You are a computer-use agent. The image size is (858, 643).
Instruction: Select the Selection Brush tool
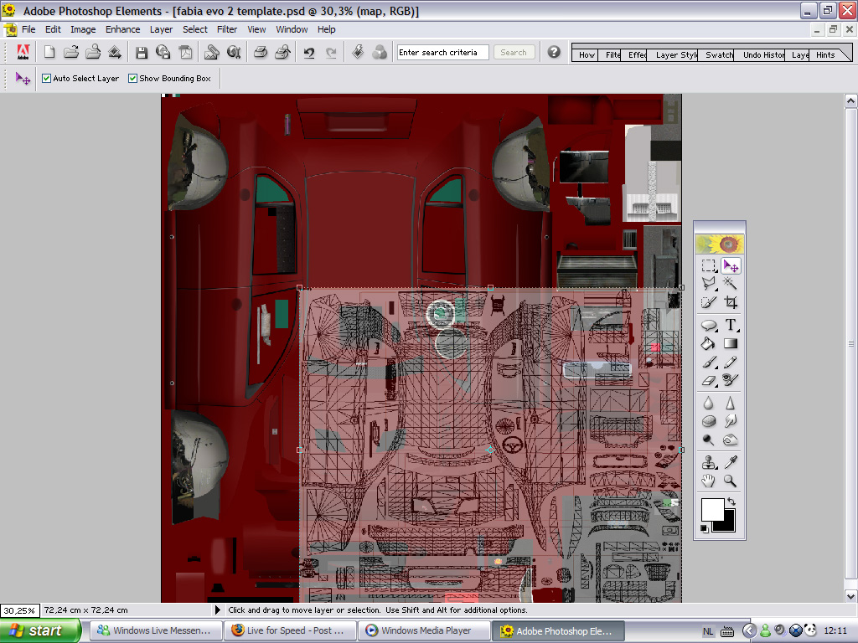coord(709,301)
